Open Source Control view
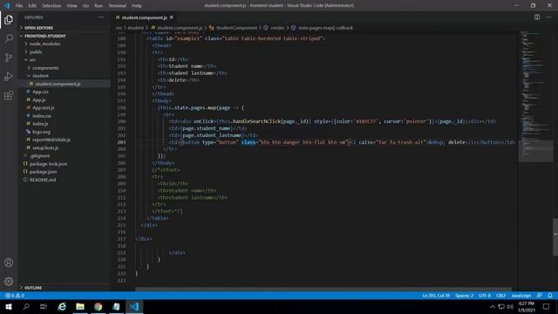The image size is (558, 314). click(9, 58)
